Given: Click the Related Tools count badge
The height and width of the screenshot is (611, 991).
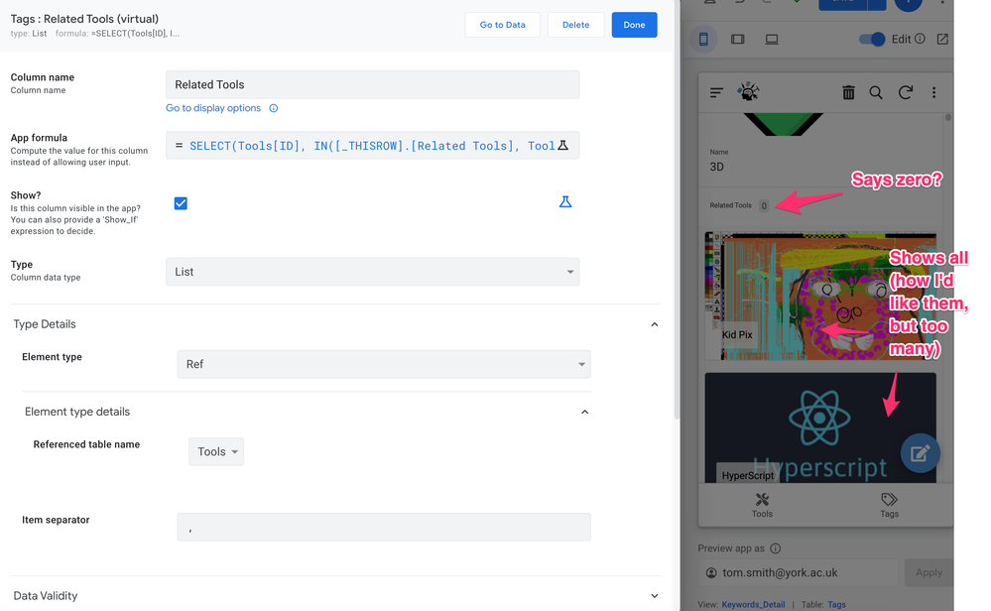Looking at the screenshot, I should (764, 206).
